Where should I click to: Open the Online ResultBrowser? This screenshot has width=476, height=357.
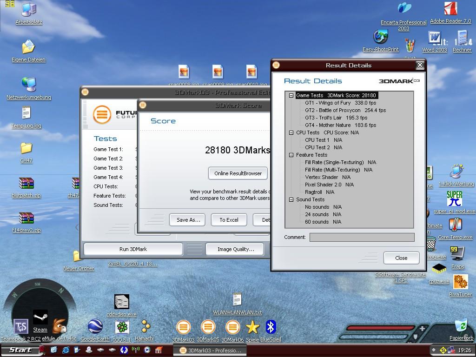(238, 173)
